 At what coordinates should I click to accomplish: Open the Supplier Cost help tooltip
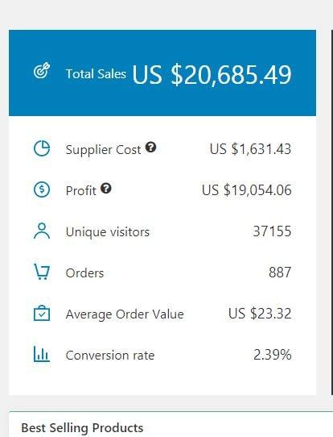pos(150,147)
